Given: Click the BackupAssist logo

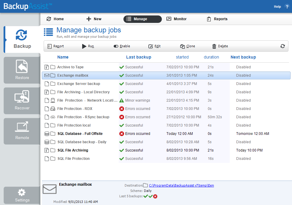Looking at the screenshot, I should click(x=28, y=6).
